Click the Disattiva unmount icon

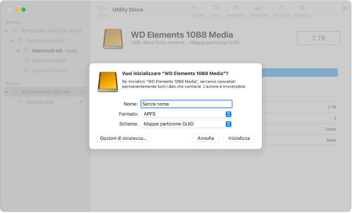pos(302,8)
